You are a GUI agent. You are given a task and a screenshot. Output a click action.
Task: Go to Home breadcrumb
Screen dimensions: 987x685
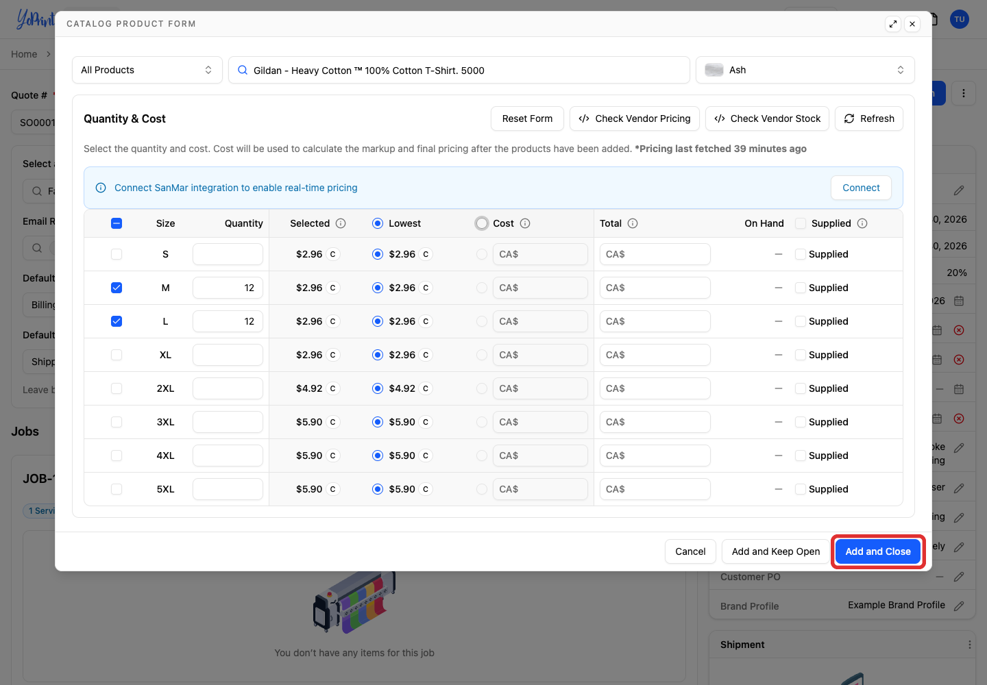pyautogui.click(x=24, y=54)
